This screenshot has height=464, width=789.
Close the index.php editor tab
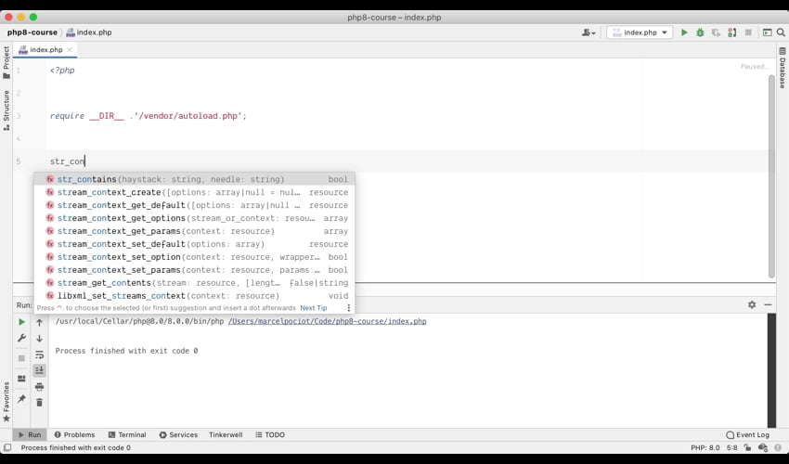70,50
